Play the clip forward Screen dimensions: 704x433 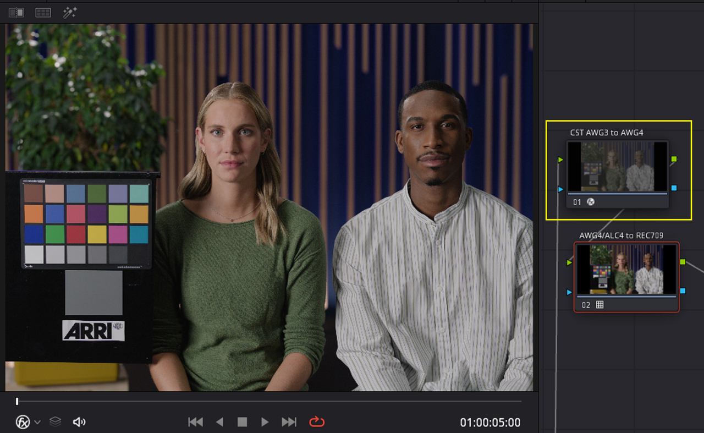(265, 422)
